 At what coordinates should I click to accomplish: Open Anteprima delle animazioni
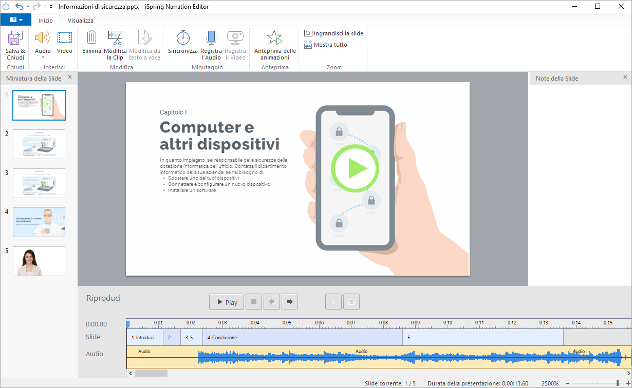point(275,38)
